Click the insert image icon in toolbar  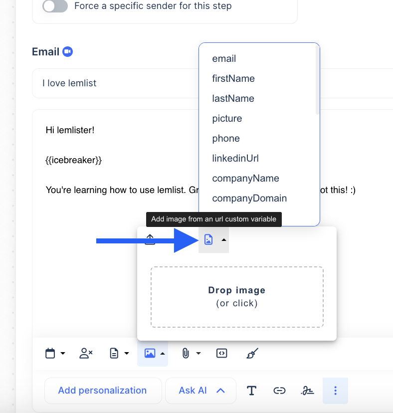pos(150,353)
